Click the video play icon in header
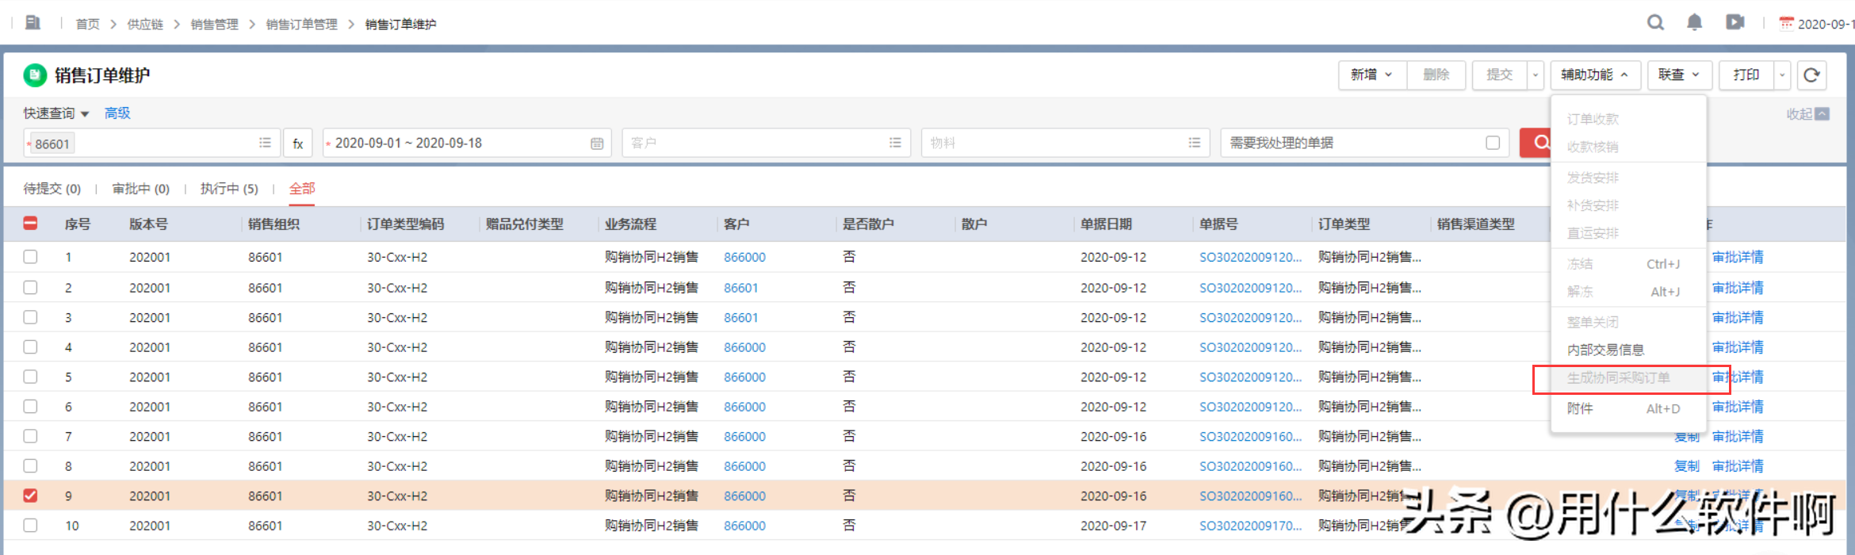This screenshot has height=555, width=1855. point(1735,23)
